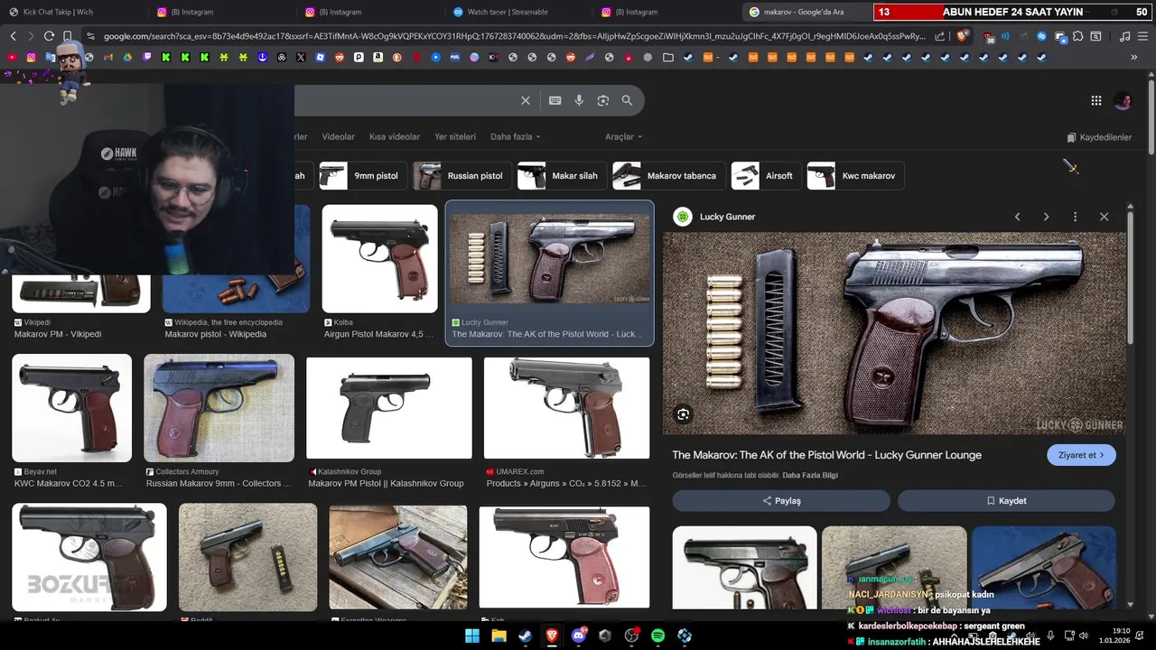Click the Paylaş share button
Image resolution: width=1156 pixels, height=650 pixels.
(781, 500)
